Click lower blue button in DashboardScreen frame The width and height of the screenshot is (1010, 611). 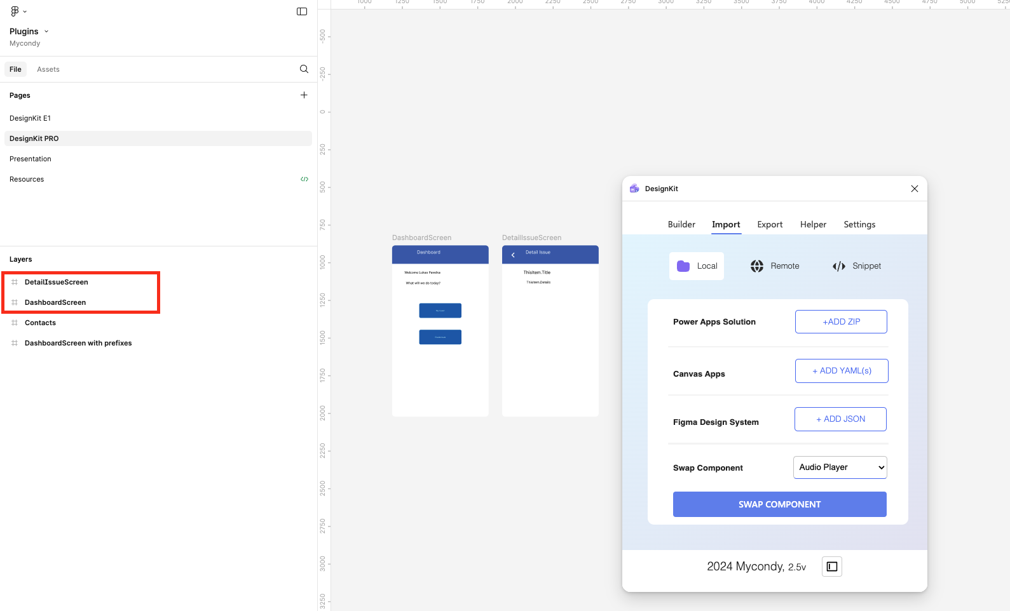click(440, 337)
